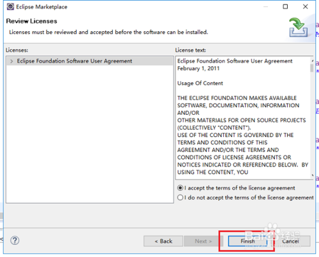Minimize the Eclipse Marketplace dialog
The image size is (319, 257).
point(265,7)
